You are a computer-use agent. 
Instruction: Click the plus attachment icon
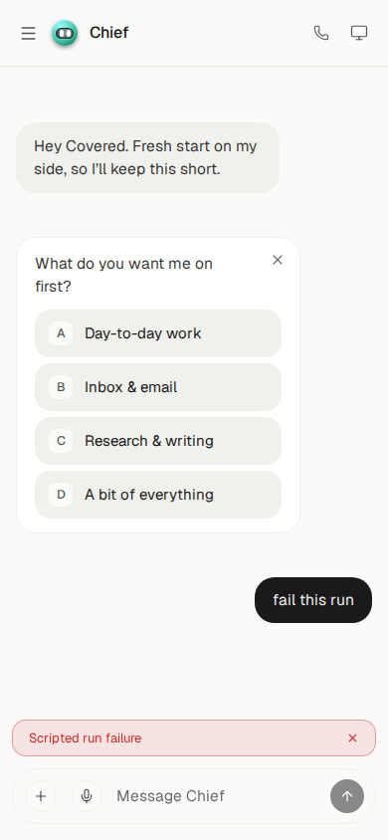click(41, 796)
